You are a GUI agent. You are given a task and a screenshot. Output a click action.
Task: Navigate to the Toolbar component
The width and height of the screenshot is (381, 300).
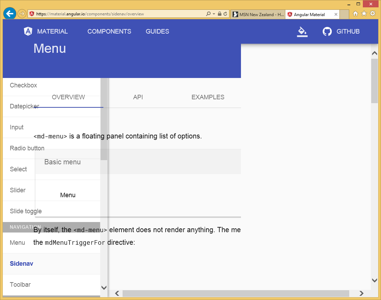click(x=20, y=285)
